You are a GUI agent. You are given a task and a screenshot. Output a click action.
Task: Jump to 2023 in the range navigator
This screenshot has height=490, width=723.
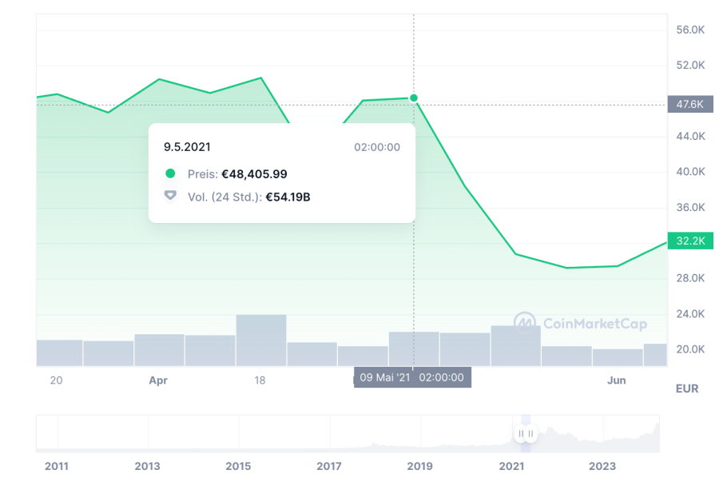pyautogui.click(x=602, y=466)
